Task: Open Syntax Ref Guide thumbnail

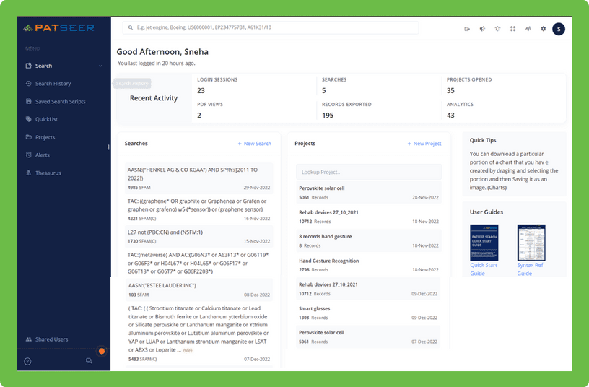Action: coord(531,243)
